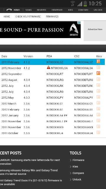Open Kies icon in 2011 October row
The image size is (106, 189).
pyautogui.click(x=98, y=132)
